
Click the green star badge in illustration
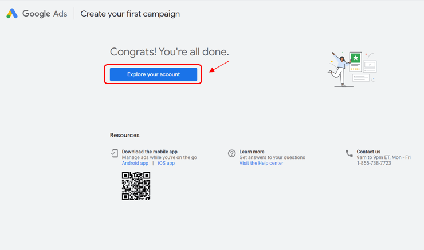coord(356,58)
